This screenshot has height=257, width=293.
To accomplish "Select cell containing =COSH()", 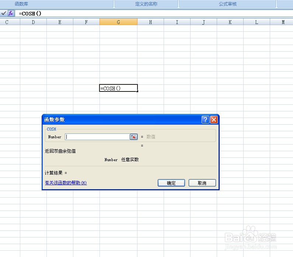I will tap(118, 88).
